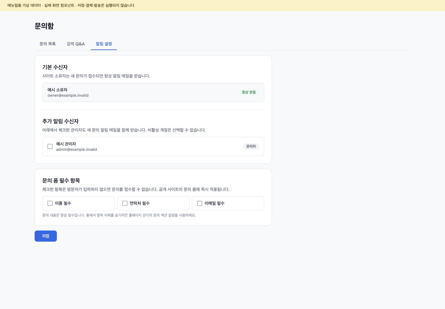Click the 문의 폼 필수 항목 heading

(x=61, y=180)
